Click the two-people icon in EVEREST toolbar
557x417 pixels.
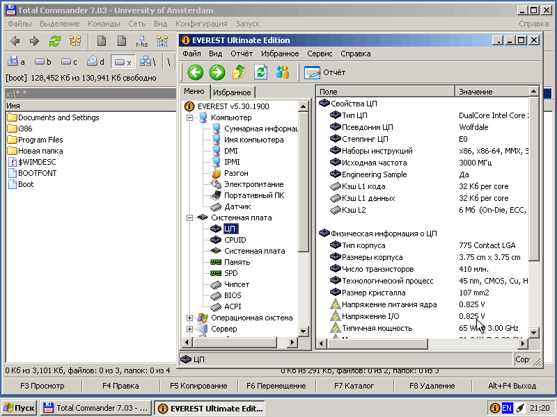click(282, 72)
